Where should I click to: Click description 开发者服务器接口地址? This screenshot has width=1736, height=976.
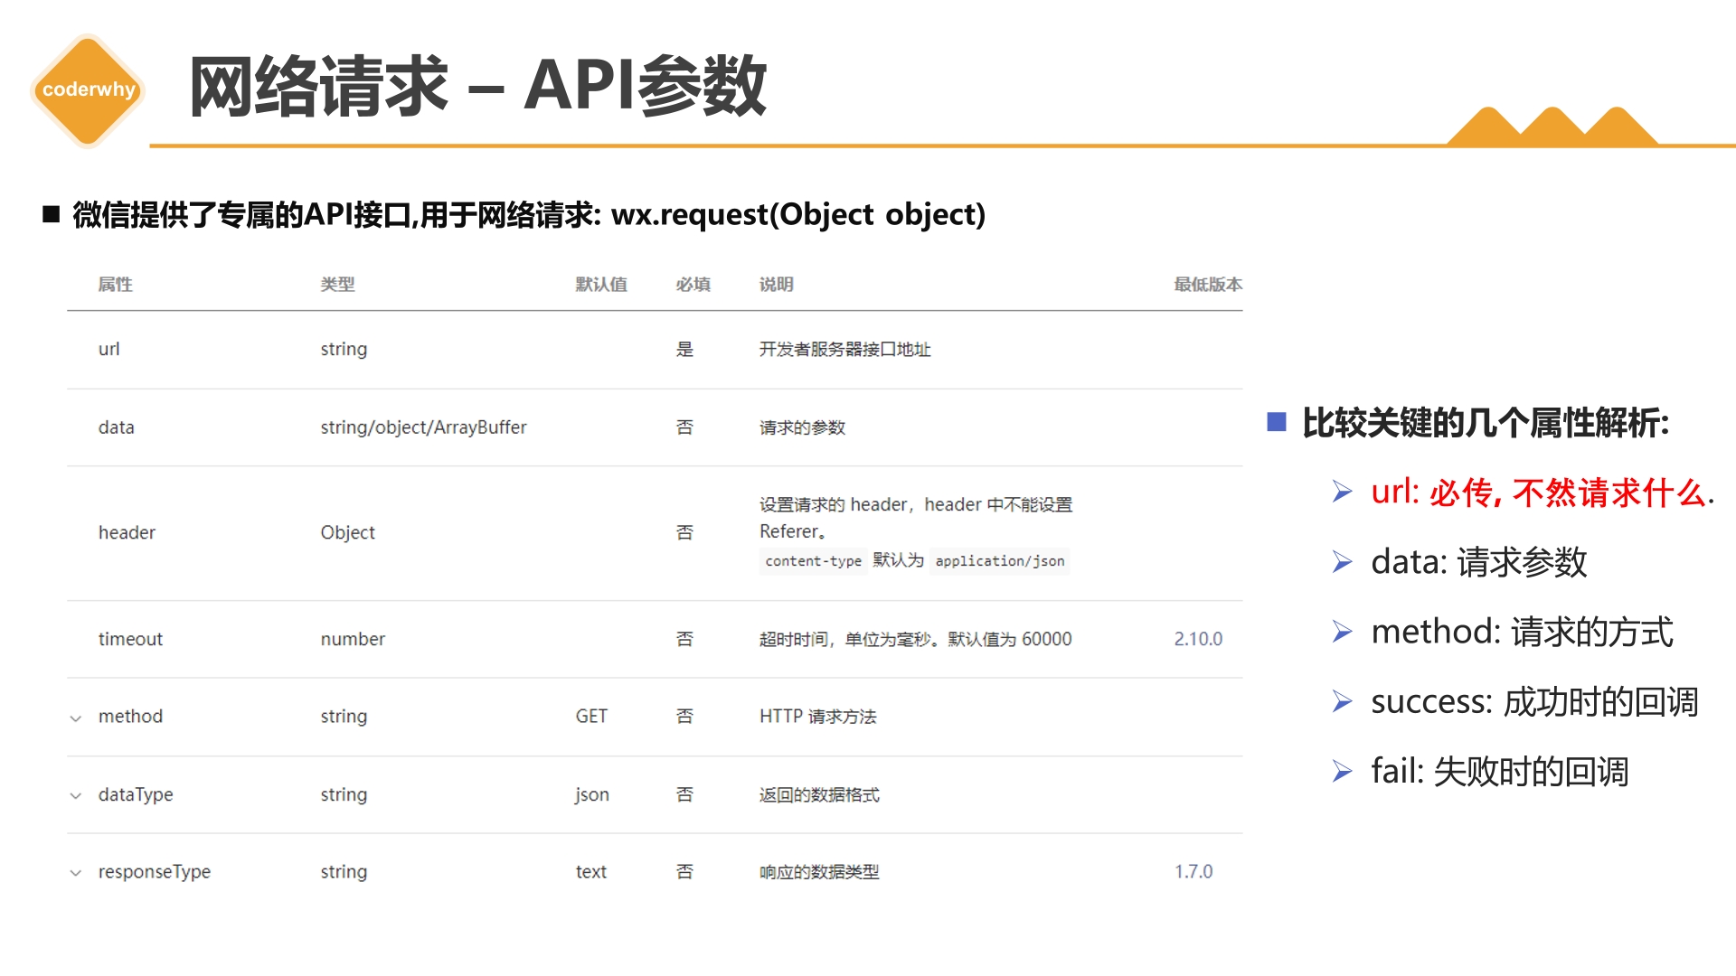844,350
